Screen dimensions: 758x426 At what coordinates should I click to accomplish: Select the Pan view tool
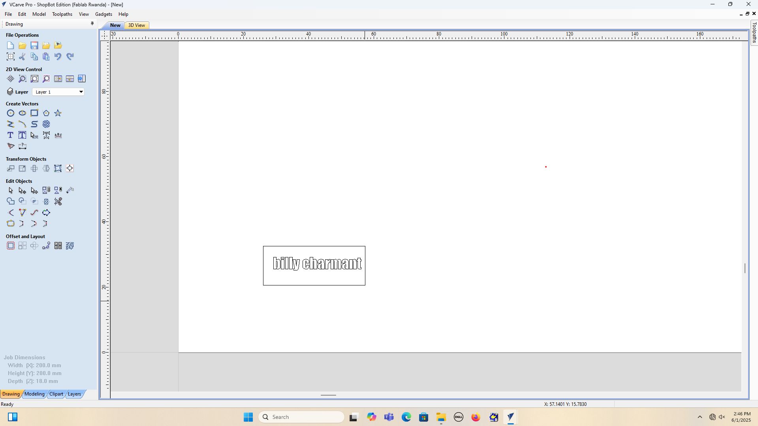coord(11,79)
